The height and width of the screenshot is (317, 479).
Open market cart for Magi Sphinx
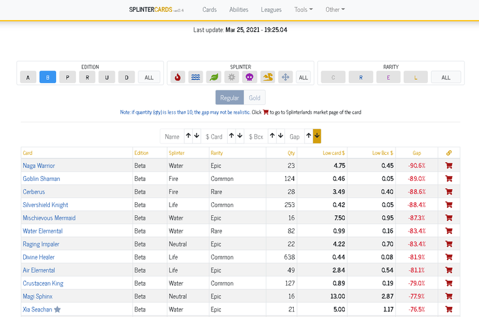point(449,296)
